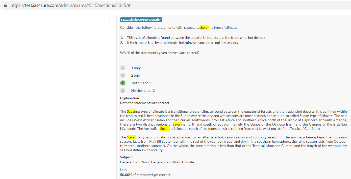This screenshot has height=179, width=351.
Task: Open the World Climate subject breadcrumb
Action: point(183,162)
